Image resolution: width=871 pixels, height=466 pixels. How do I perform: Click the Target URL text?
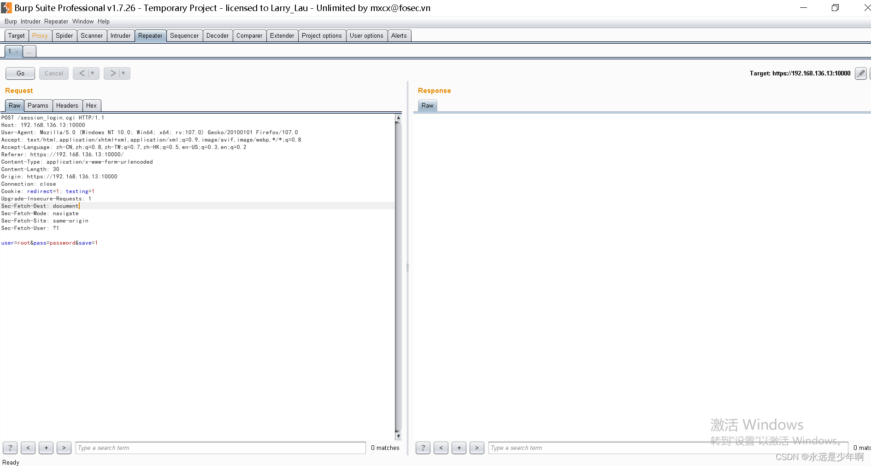pyautogui.click(x=800, y=73)
